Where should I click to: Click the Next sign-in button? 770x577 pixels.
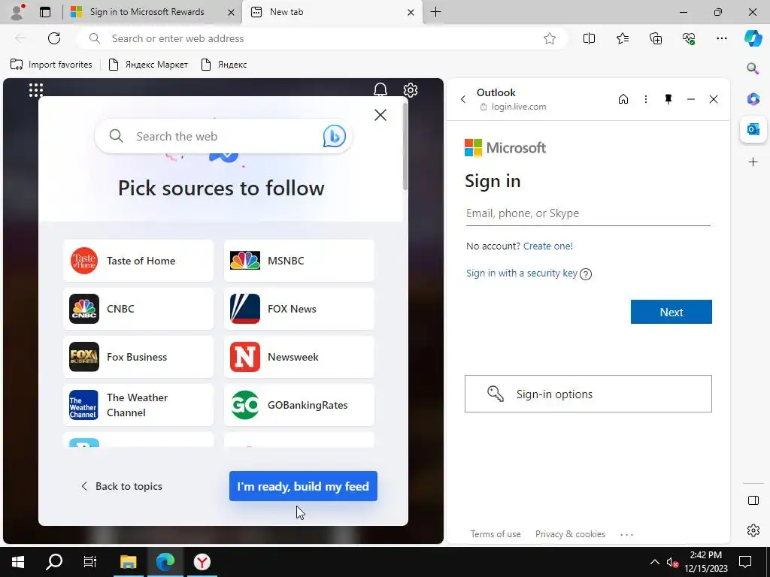point(671,312)
